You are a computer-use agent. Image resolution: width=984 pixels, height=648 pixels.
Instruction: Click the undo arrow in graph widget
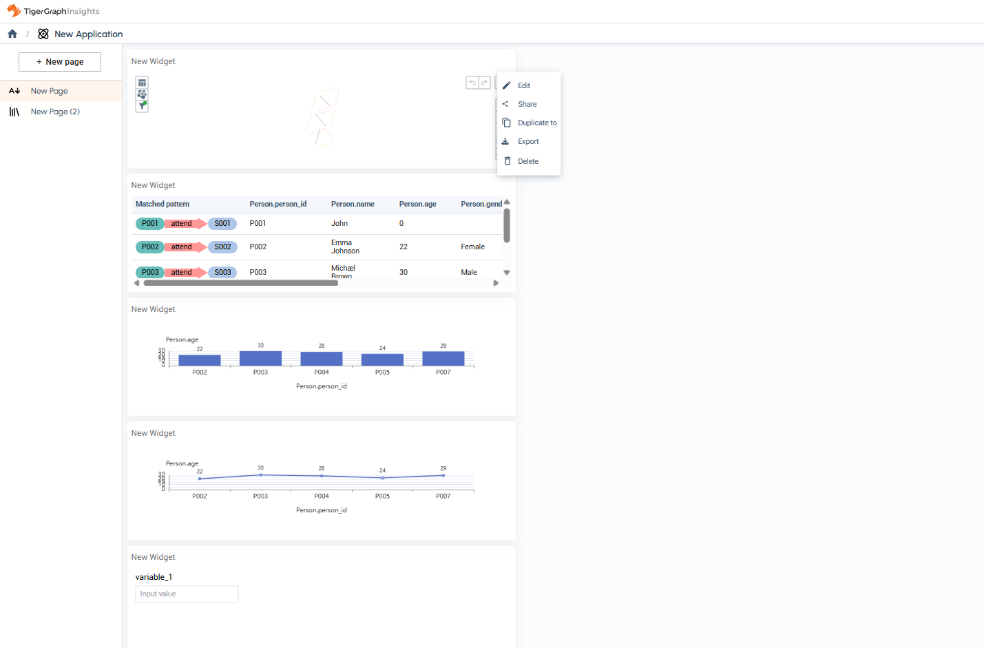[472, 83]
